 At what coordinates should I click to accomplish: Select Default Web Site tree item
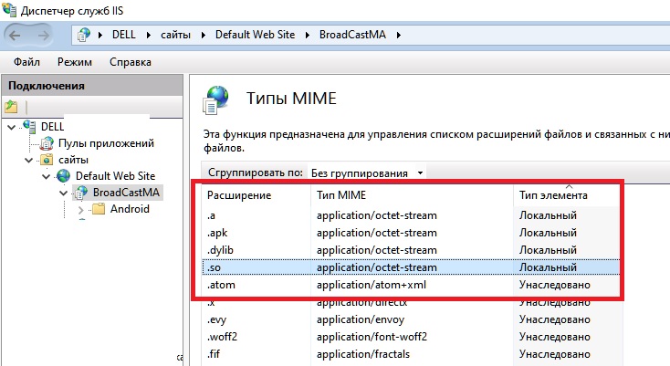click(115, 176)
